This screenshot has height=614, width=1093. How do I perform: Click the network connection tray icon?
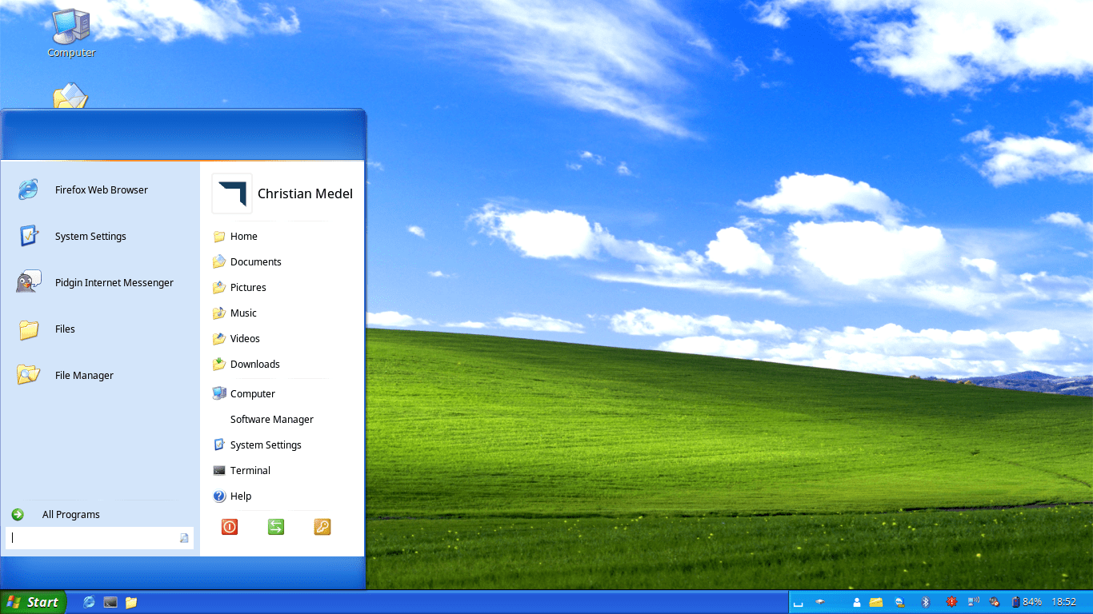973,601
